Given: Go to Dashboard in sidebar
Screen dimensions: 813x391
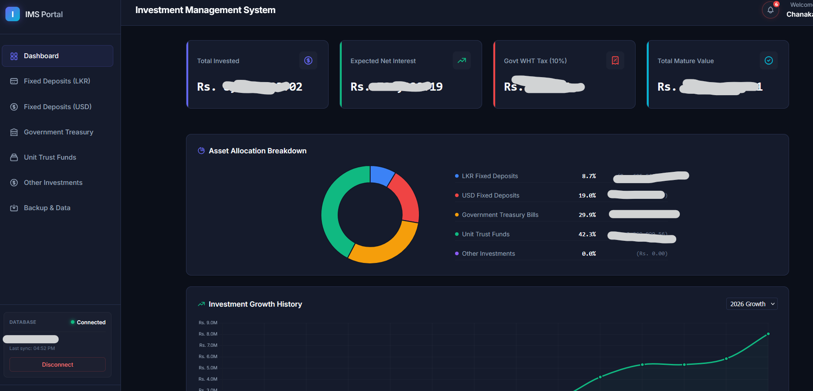Looking at the screenshot, I should click(57, 56).
